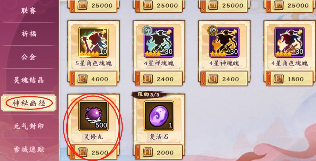Switch to the 公会 shop tab

click(29, 57)
